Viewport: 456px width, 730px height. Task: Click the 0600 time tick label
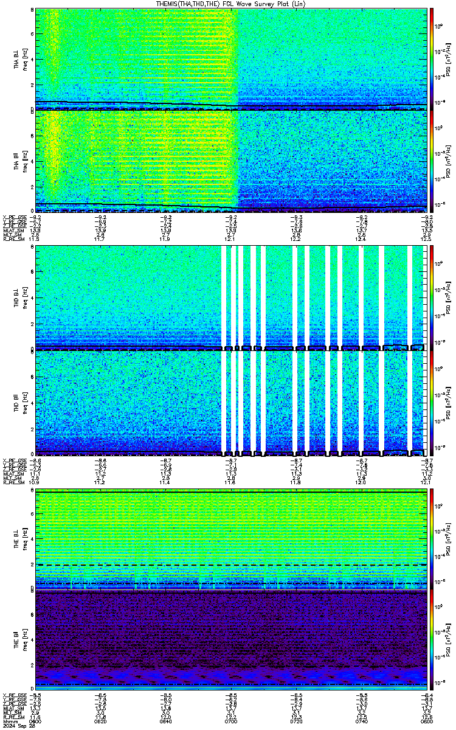[x=36, y=721]
